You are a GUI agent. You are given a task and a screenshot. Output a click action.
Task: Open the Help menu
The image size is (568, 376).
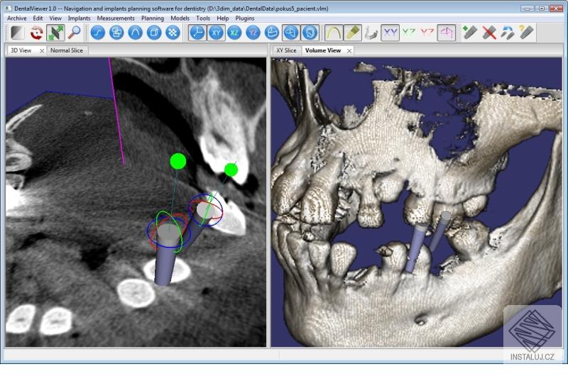[223, 18]
